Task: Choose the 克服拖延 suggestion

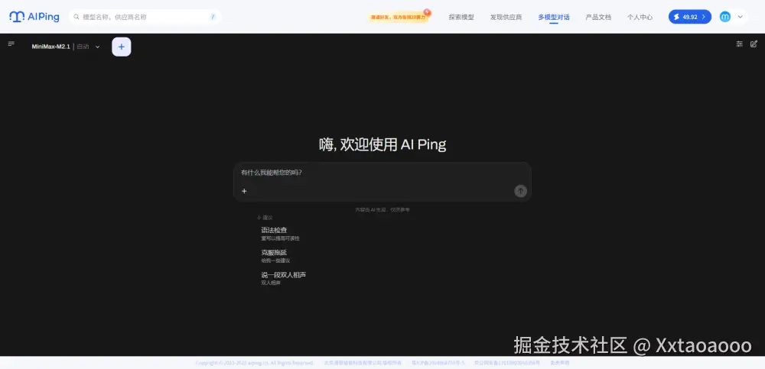Action: [x=275, y=256]
